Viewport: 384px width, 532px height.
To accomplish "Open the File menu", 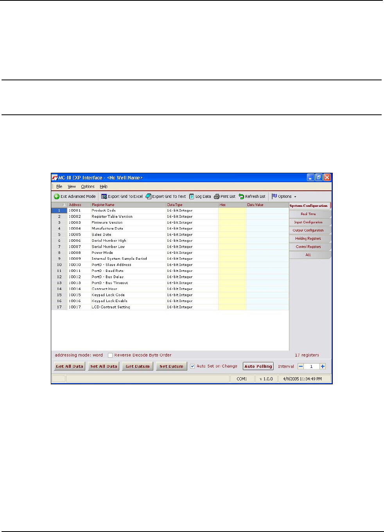I will 59,186.
